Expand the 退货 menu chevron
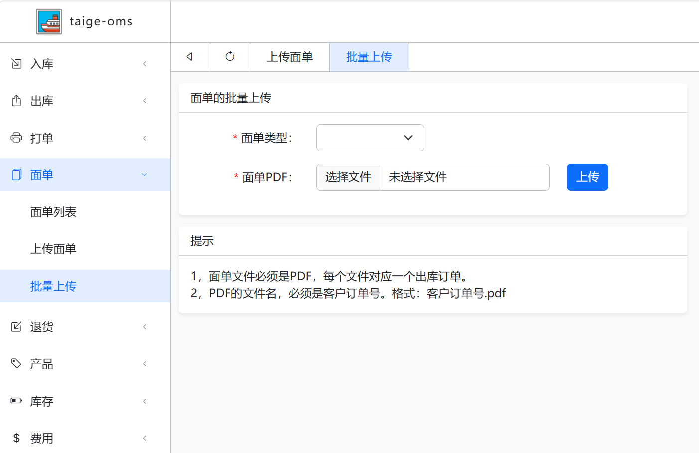The image size is (699, 453). [145, 327]
